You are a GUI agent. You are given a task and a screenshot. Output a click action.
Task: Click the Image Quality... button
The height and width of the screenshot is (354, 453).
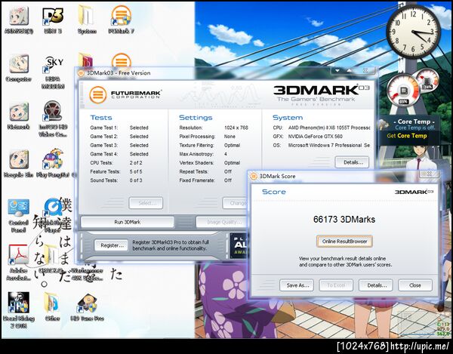pos(222,222)
